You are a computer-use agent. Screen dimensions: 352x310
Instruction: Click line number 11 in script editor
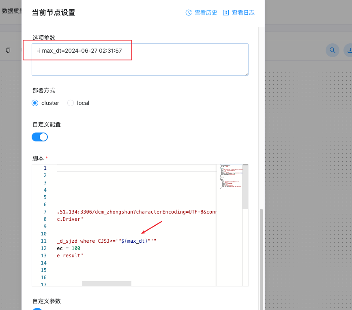tap(44, 241)
